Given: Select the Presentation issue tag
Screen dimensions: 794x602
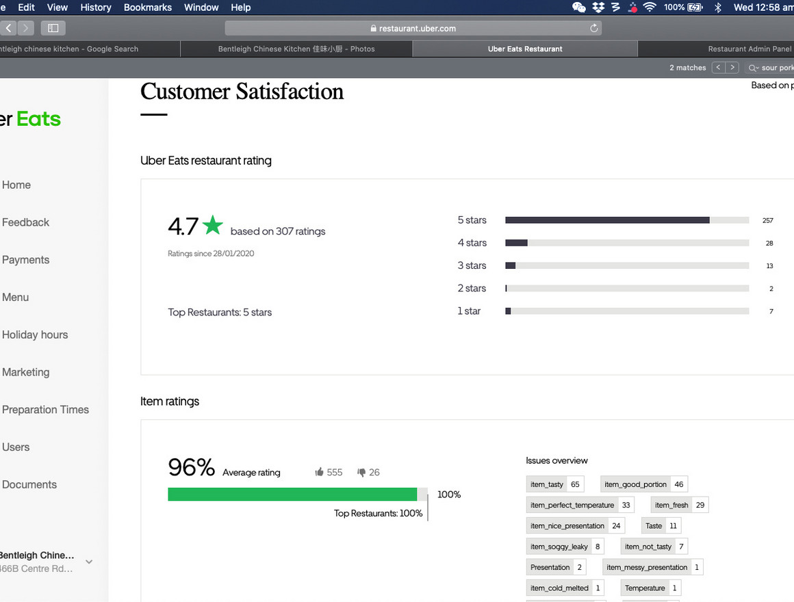Looking at the screenshot, I should [556, 567].
